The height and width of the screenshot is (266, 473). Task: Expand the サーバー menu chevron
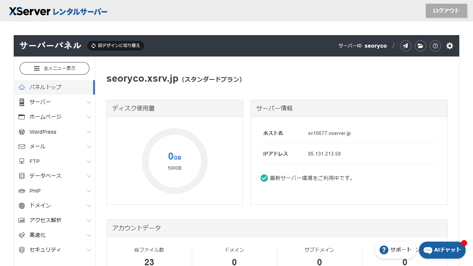[x=89, y=102]
